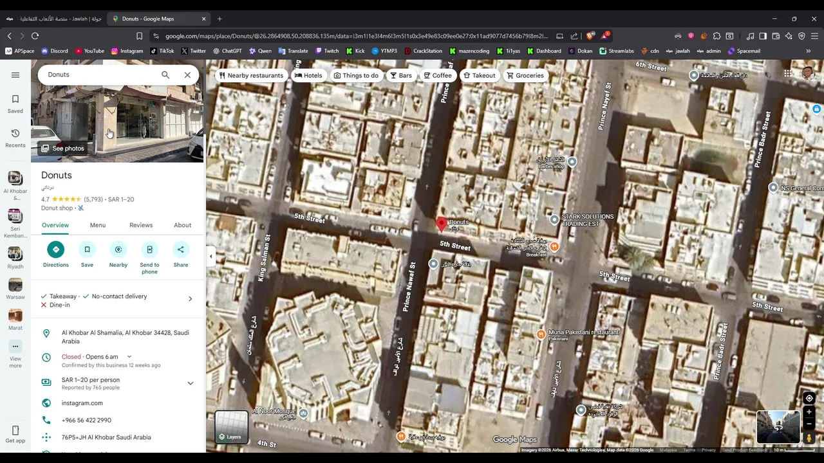Open the Translate bookmark

click(x=293, y=51)
